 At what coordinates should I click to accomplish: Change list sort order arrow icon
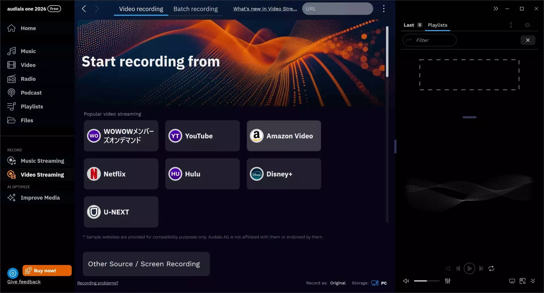click(x=511, y=25)
